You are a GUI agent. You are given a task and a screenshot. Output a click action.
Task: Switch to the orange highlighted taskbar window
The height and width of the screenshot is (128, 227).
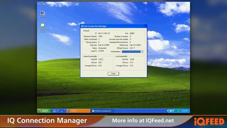[x=78, y=111]
